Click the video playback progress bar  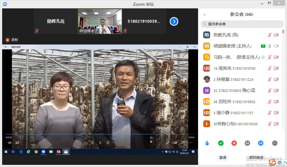coord(83,134)
